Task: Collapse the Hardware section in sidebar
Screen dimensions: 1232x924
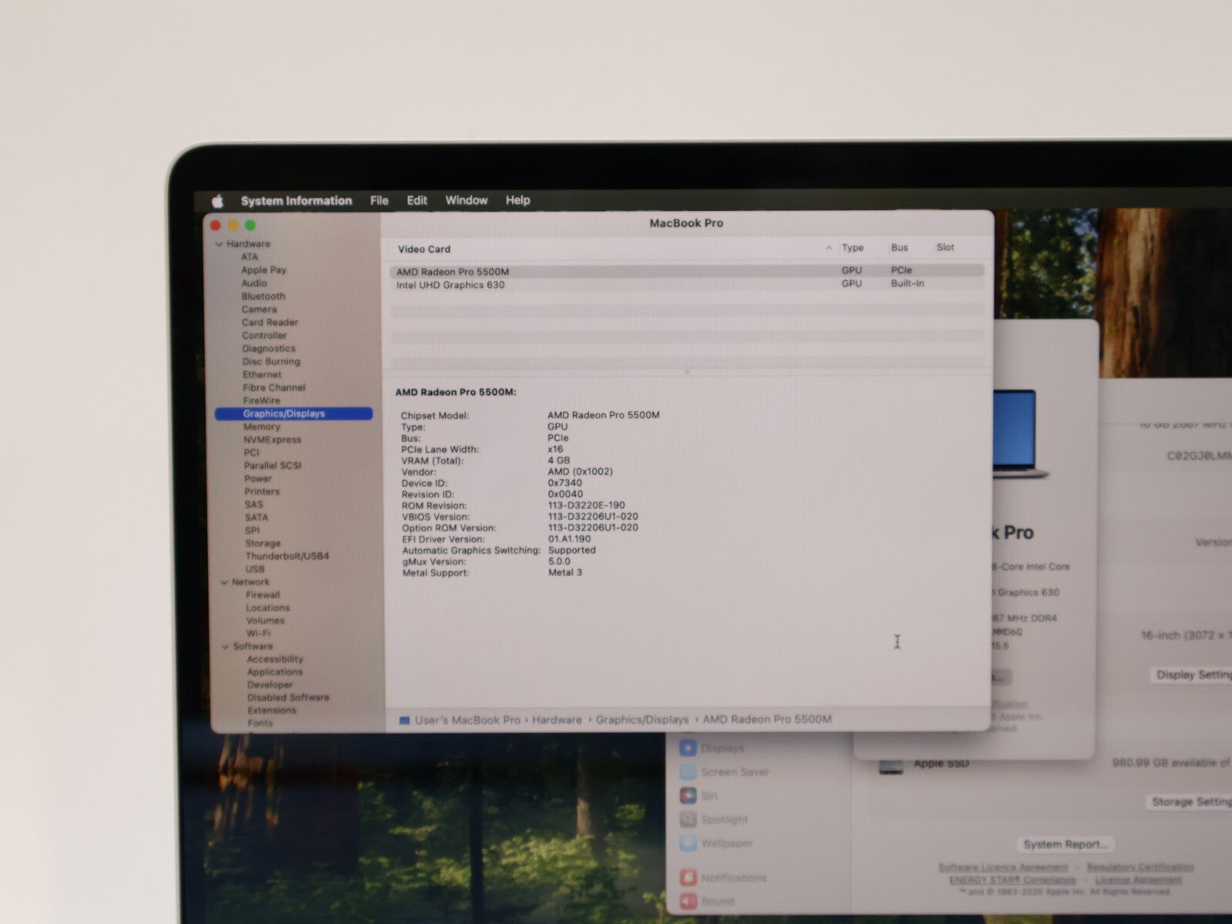Action: (x=219, y=244)
